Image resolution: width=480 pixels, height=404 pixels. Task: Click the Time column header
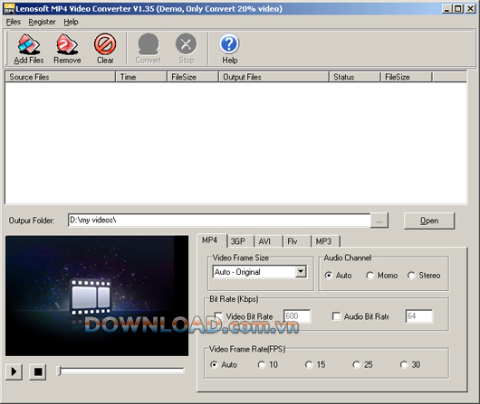point(141,77)
